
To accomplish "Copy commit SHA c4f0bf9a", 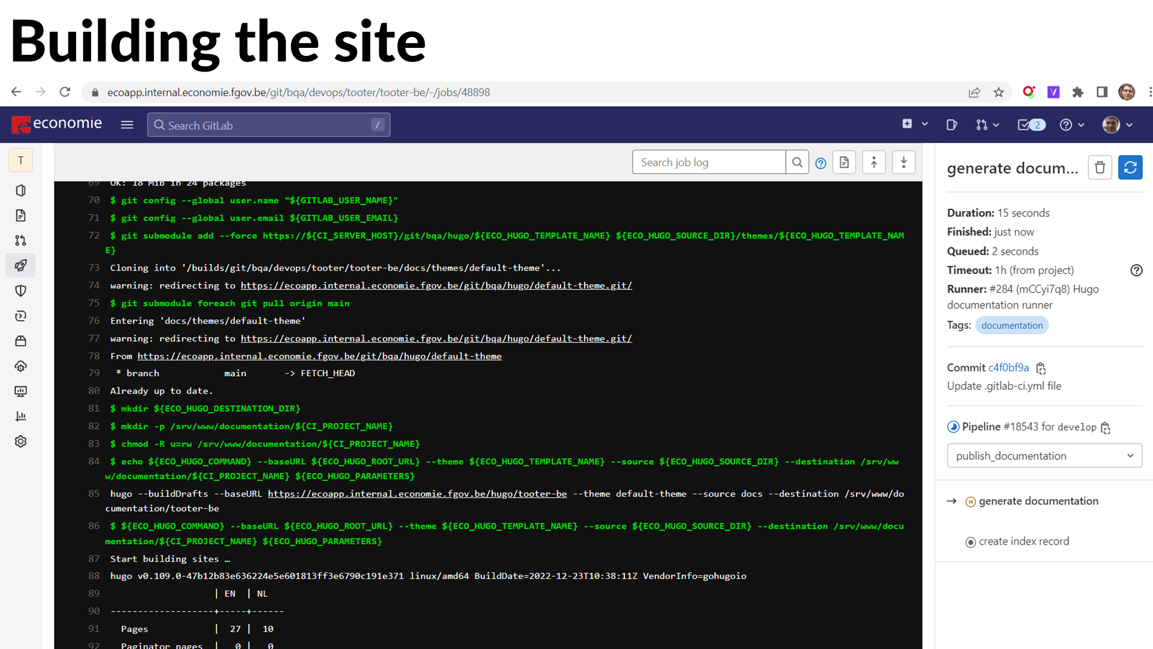I will click(1041, 368).
